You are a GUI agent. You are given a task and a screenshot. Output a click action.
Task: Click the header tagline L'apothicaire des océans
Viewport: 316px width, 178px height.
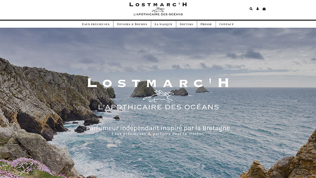point(158,14)
